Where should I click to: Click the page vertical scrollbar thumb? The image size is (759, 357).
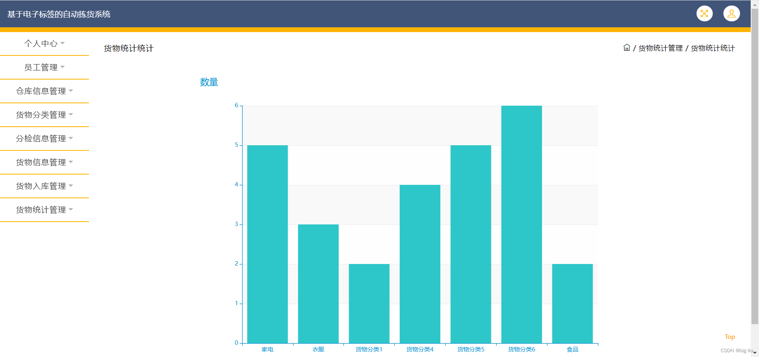[x=755, y=166]
